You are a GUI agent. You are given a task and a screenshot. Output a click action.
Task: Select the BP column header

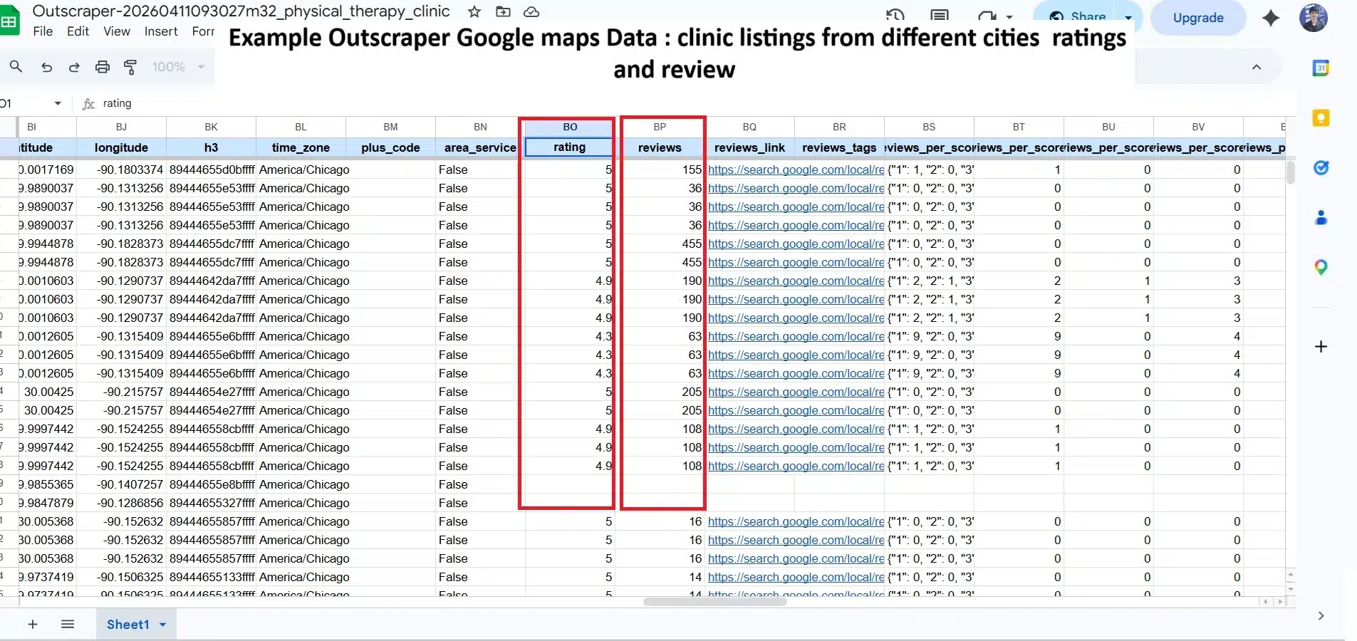[x=660, y=127]
